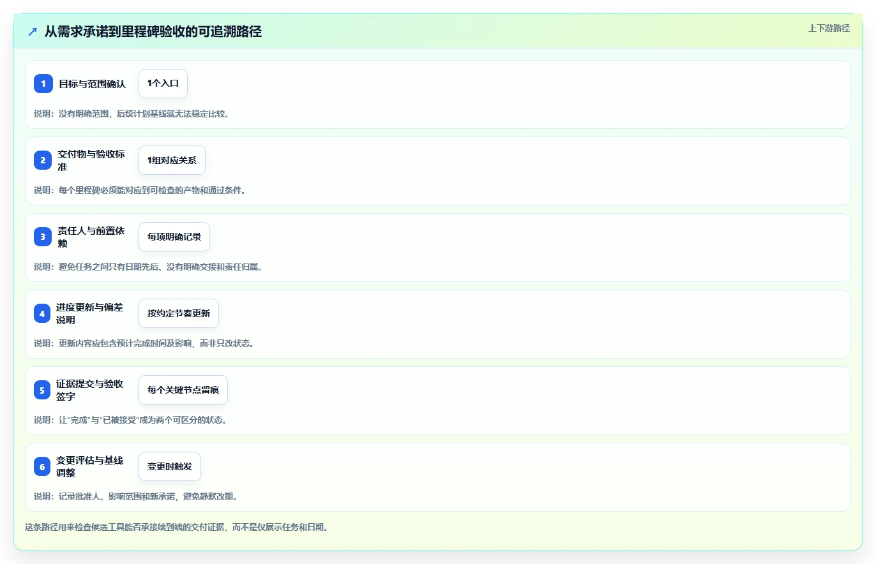Screen dimensions: 876x564
Task: Click step number 4 badge
Action: (x=43, y=313)
